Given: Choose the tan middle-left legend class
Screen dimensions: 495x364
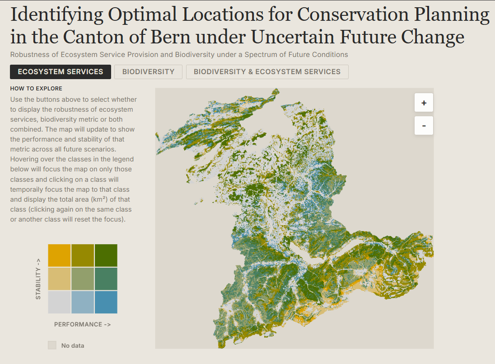Looking at the screenshot, I should (x=60, y=279).
